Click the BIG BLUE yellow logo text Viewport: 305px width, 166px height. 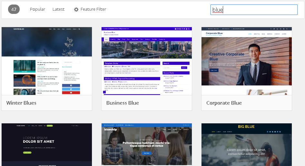click(246, 127)
